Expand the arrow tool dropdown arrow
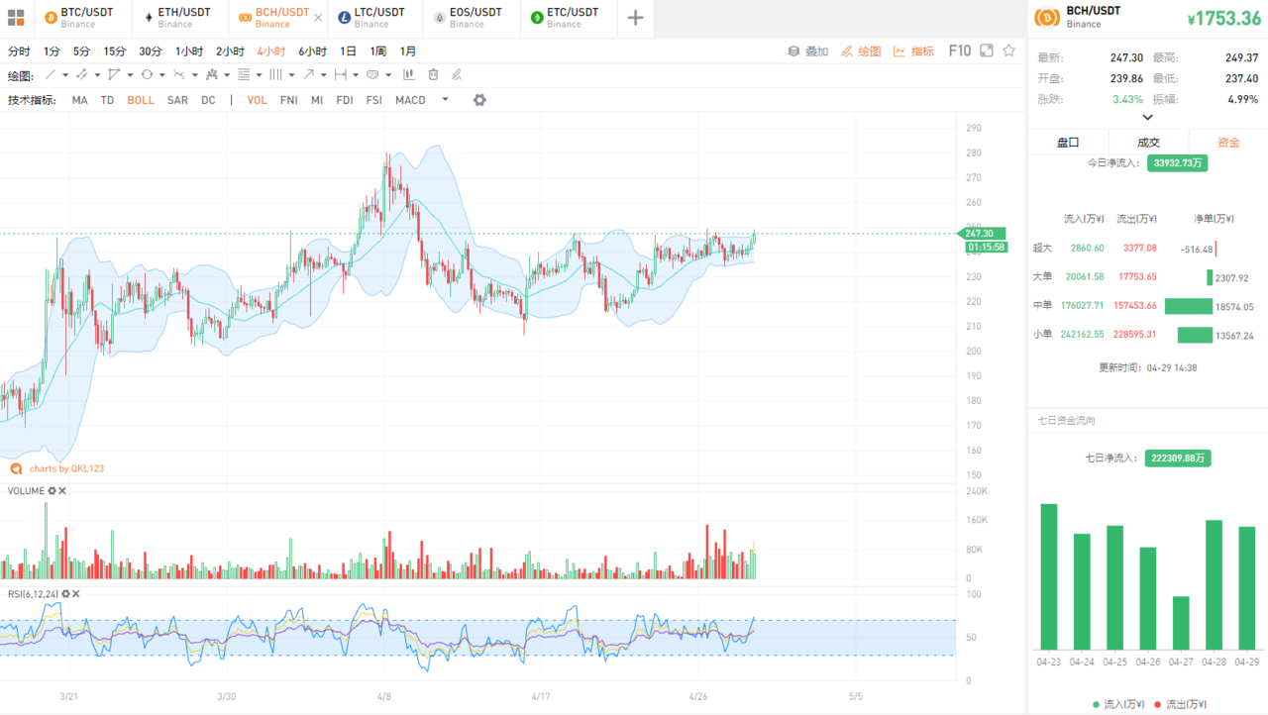This screenshot has height=715, width=1268. (324, 75)
